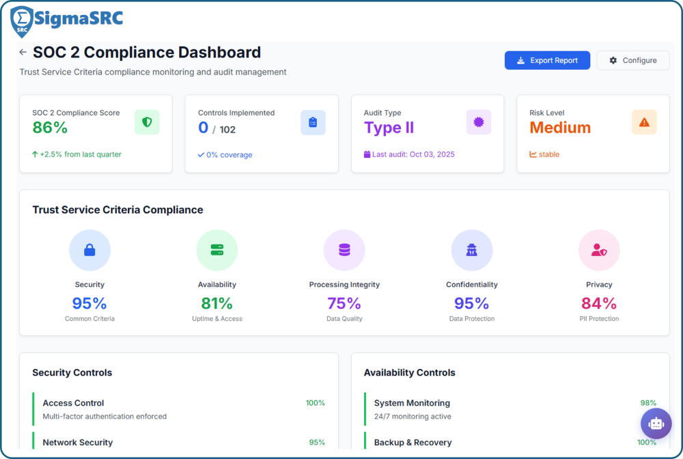Click the Confidentiality spy icon
This screenshot has width=683, height=459.
(x=472, y=250)
